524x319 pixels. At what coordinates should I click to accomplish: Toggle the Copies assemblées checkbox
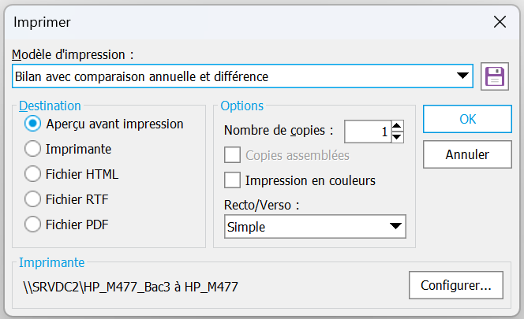click(233, 155)
